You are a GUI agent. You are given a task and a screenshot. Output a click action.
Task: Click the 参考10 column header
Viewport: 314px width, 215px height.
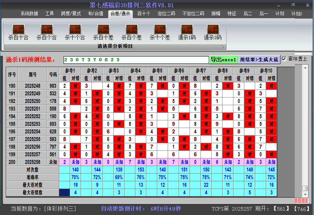(x=266, y=71)
